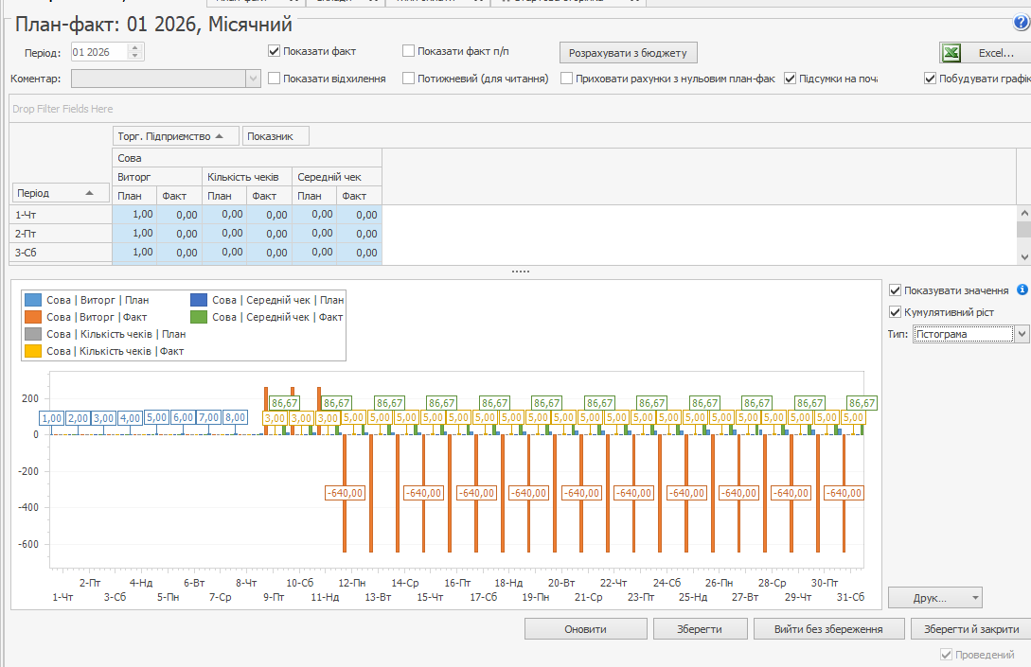Click the blue info icon beside Показувати значення
Viewport: 1031px width, 667px height.
[1022, 290]
